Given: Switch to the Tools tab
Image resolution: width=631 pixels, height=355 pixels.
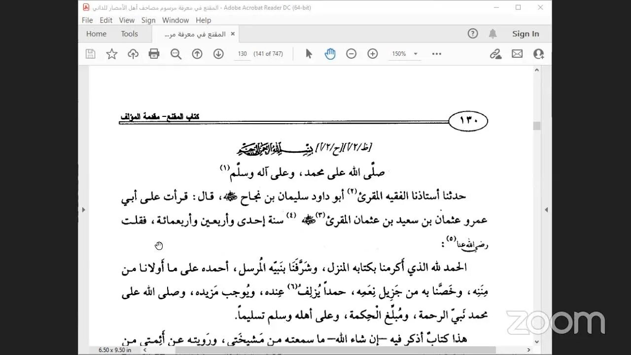Looking at the screenshot, I should [129, 34].
